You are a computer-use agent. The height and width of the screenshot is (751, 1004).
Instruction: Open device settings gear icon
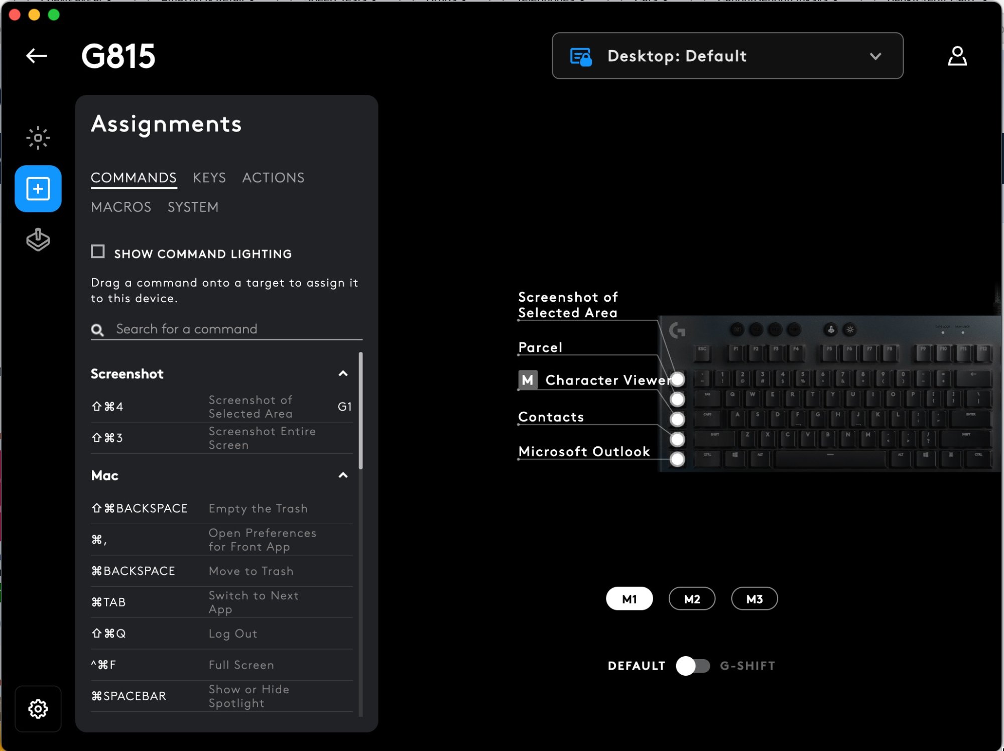pyautogui.click(x=38, y=709)
